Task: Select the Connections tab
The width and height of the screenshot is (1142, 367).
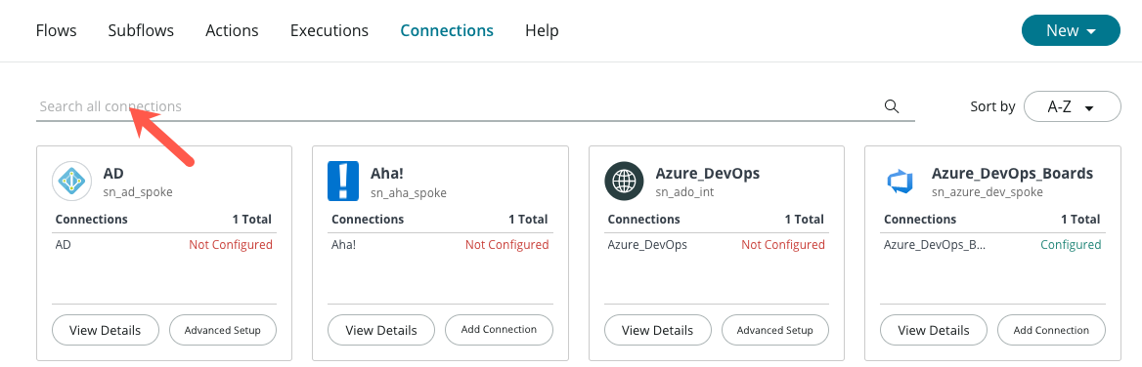Action: [447, 30]
